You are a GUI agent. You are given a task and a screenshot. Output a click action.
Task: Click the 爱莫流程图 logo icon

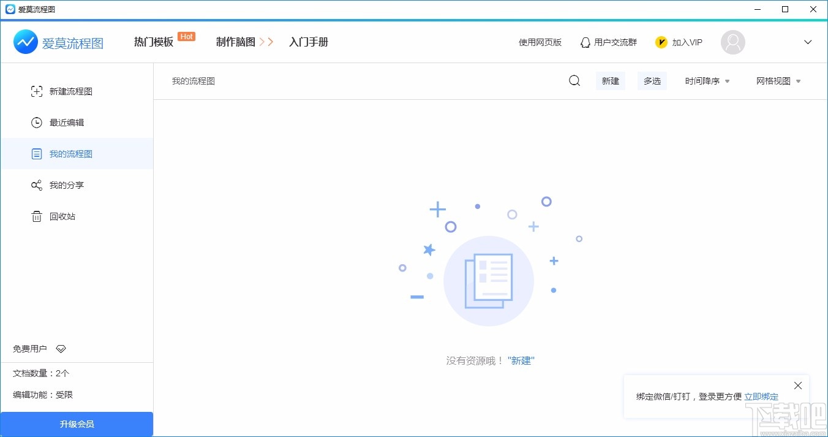tap(25, 42)
